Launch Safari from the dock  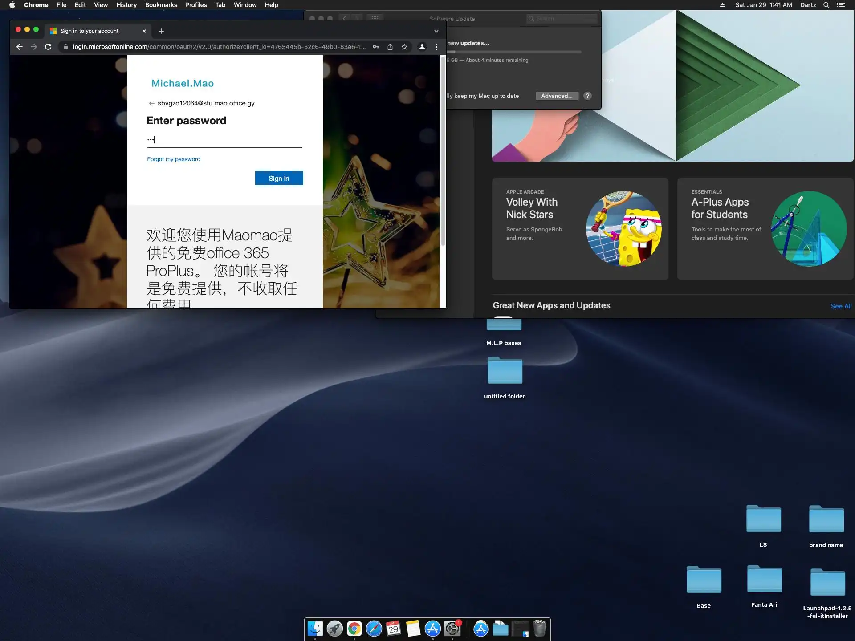click(x=374, y=629)
